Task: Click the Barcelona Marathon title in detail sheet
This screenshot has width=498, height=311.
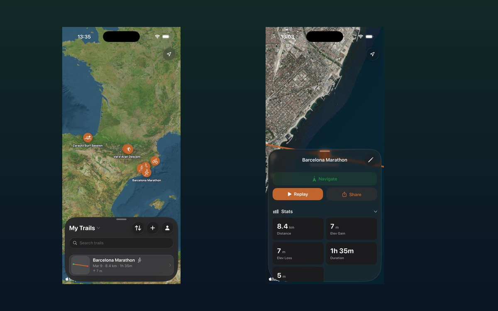Action: [325, 160]
